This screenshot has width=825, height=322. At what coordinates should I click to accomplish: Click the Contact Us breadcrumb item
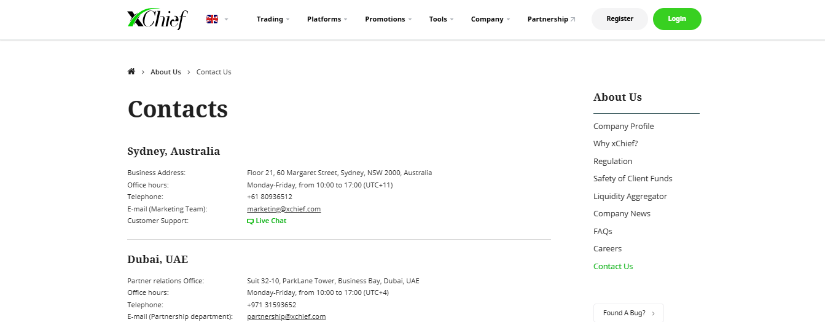pos(214,72)
